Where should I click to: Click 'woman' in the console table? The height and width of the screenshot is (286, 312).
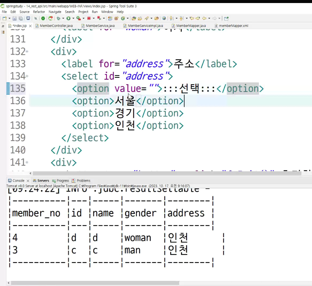pyautogui.click(x=138, y=238)
